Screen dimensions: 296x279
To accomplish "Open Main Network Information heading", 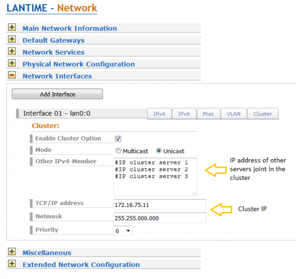I will click(x=70, y=28).
